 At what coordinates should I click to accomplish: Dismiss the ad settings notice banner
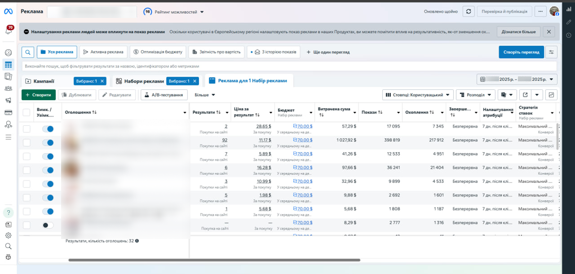[x=548, y=32]
